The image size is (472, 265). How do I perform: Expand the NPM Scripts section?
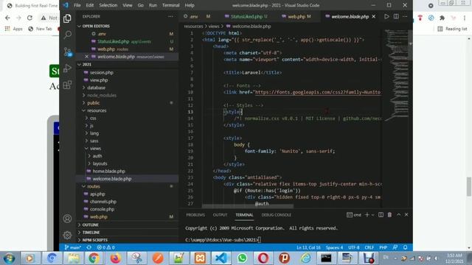pyautogui.click(x=95, y=240)
